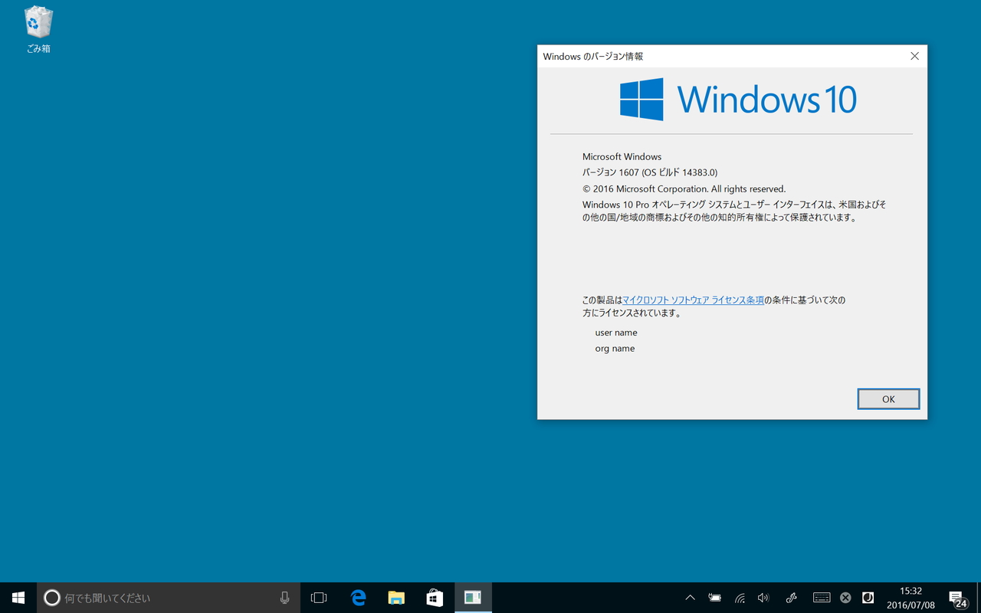Screen dimensions: 981x613
Task: Click the Start button
Action: click(18, 598)
